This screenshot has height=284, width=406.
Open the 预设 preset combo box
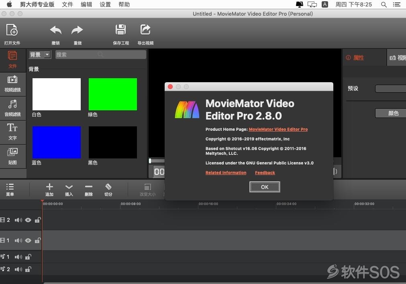coord(390,89)
